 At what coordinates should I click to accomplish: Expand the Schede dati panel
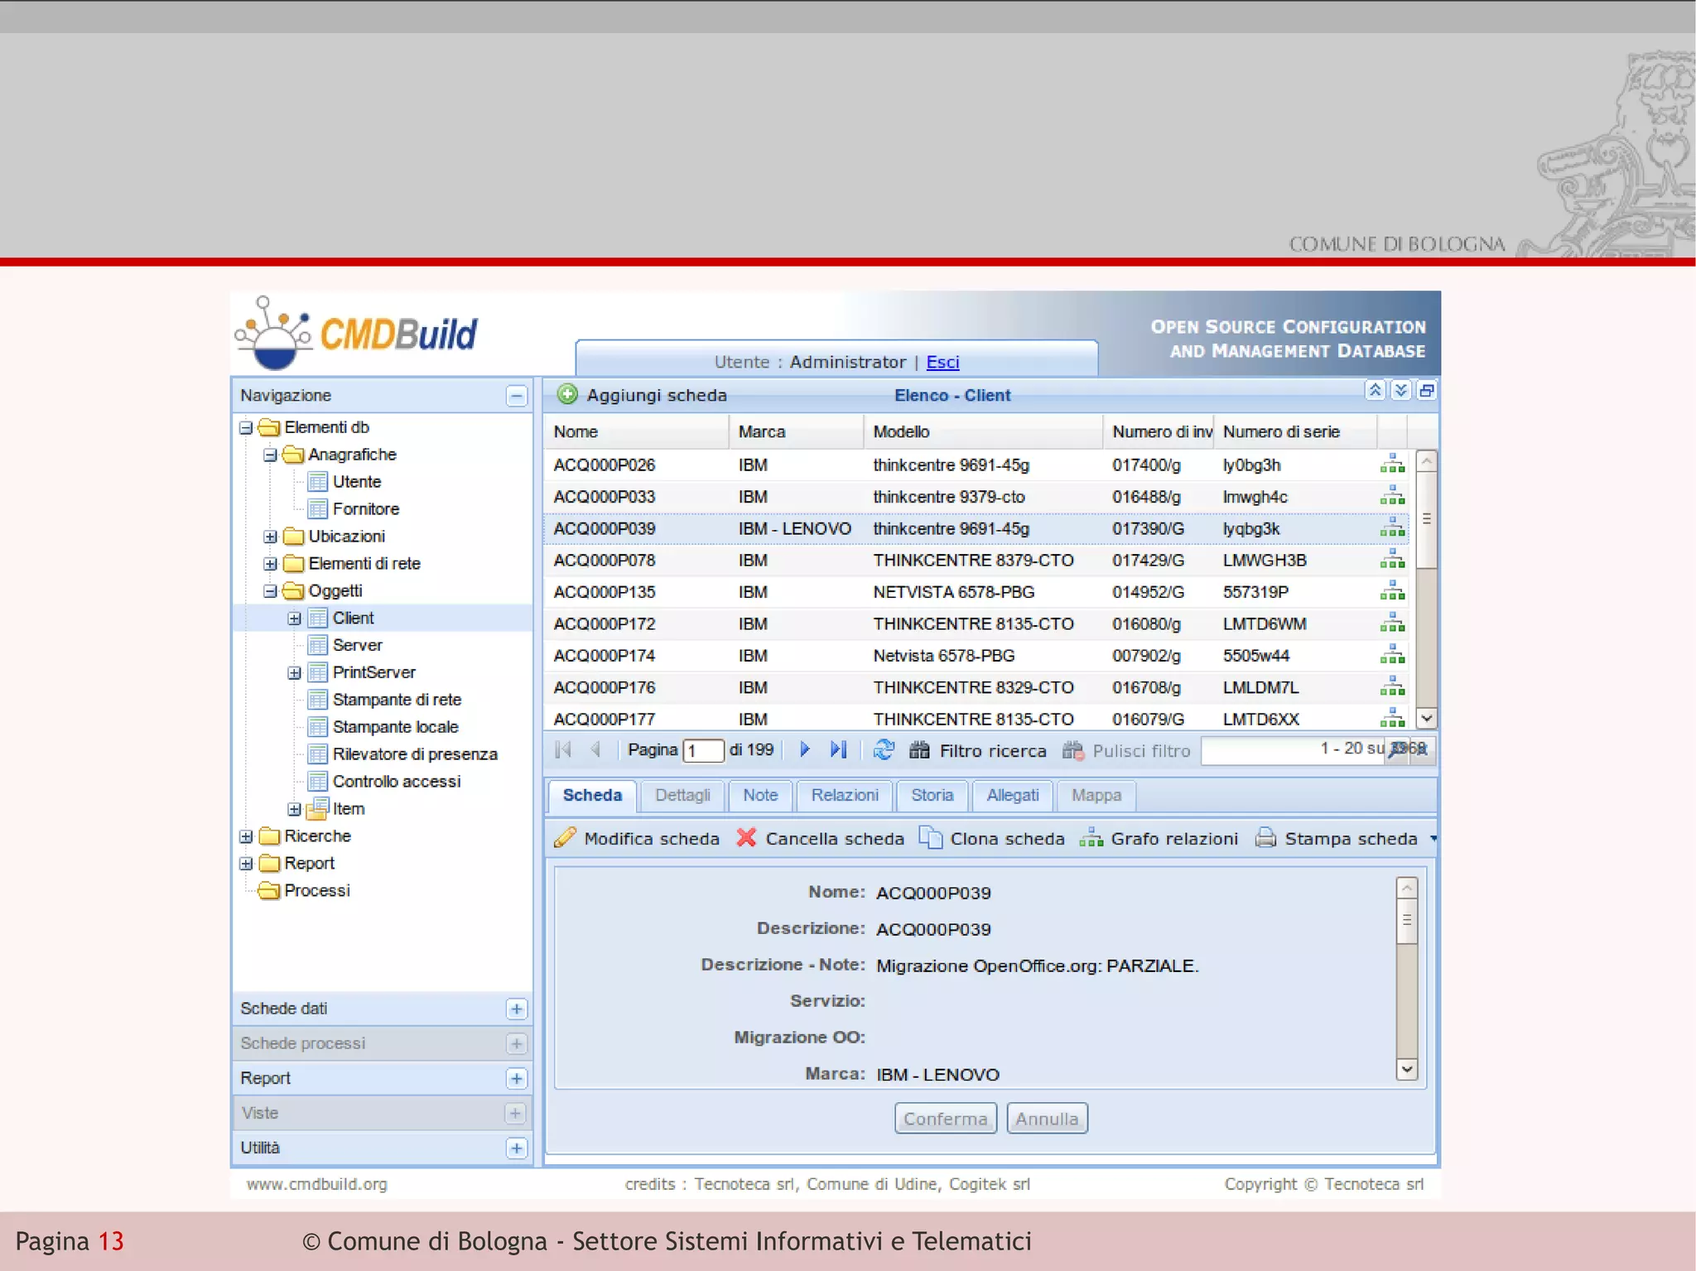coord(517,1009)
